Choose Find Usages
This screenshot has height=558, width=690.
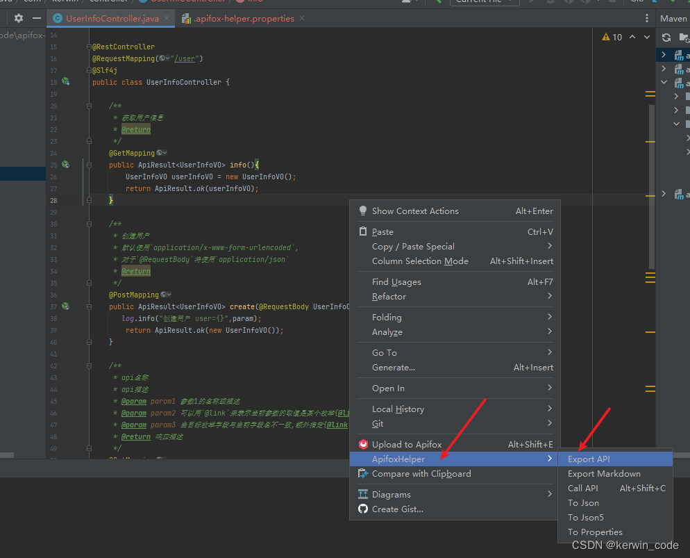[x=455, y=282]
